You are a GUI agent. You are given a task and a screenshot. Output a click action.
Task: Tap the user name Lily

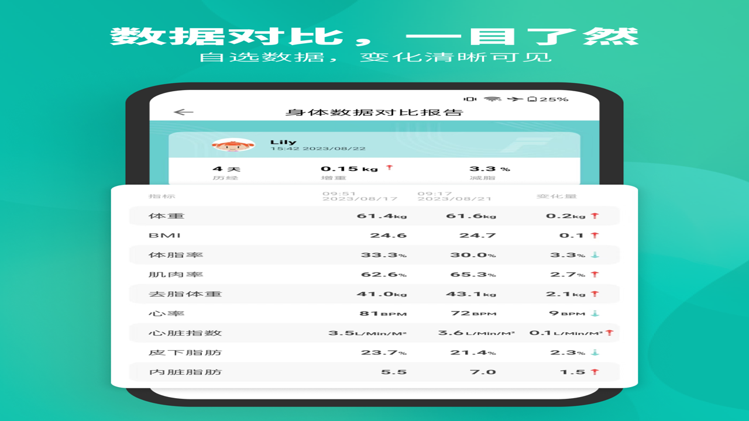[x=283, y=142]
